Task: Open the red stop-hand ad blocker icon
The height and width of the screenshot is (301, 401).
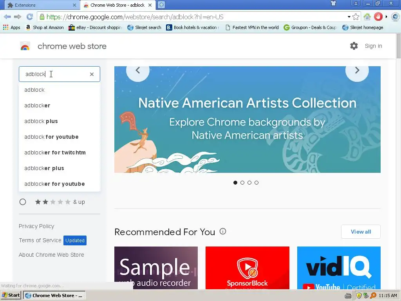Action: [x=378, y=17]
